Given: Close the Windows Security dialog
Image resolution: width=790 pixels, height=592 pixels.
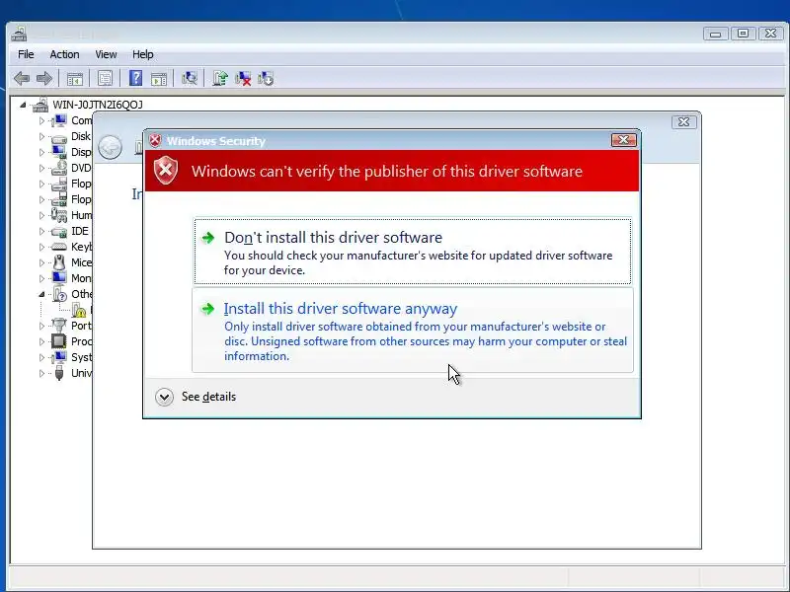Looking at the screenshot, I should click(624, 140).
